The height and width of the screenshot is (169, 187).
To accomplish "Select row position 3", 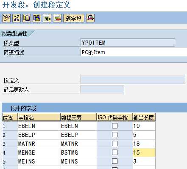I will coord(10,144).
